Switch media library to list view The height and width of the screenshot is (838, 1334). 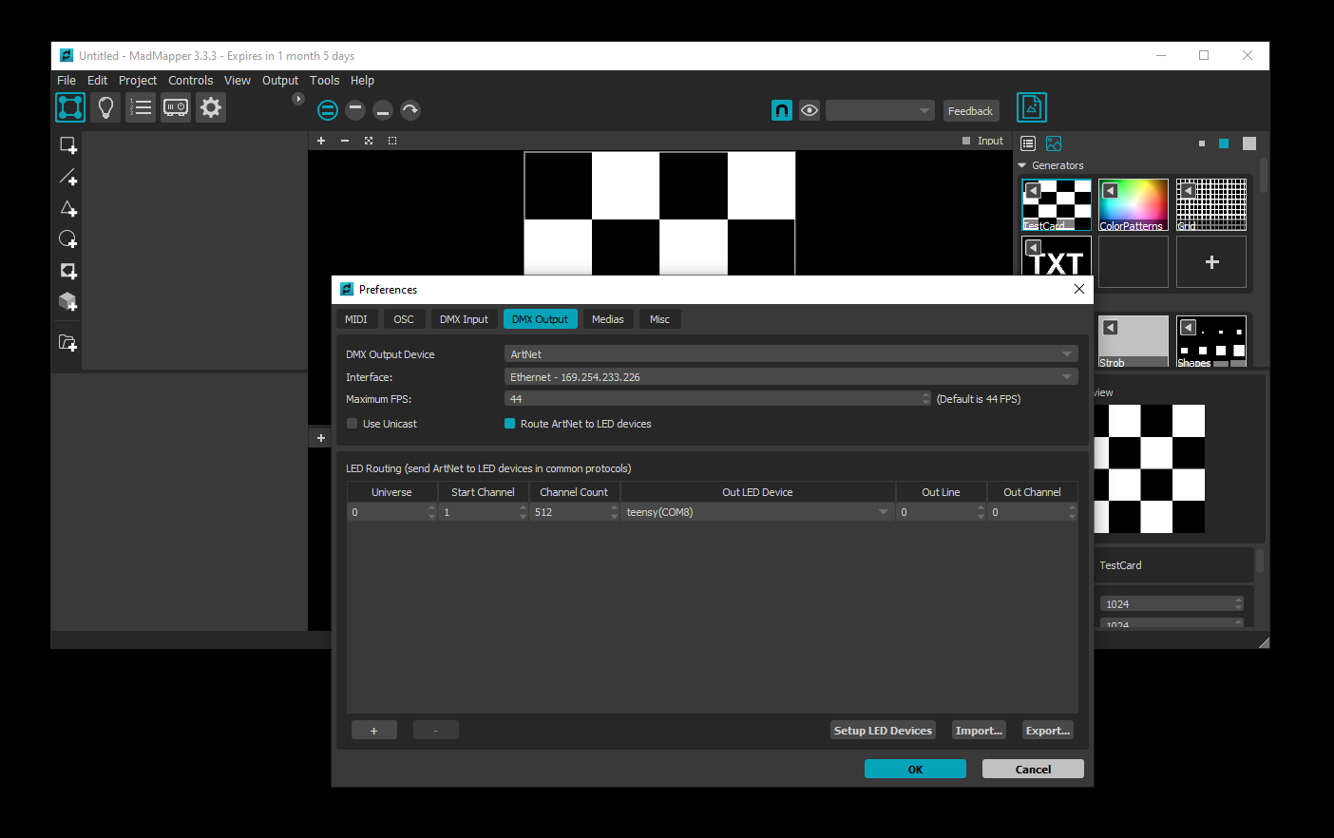coord(1028,143)
